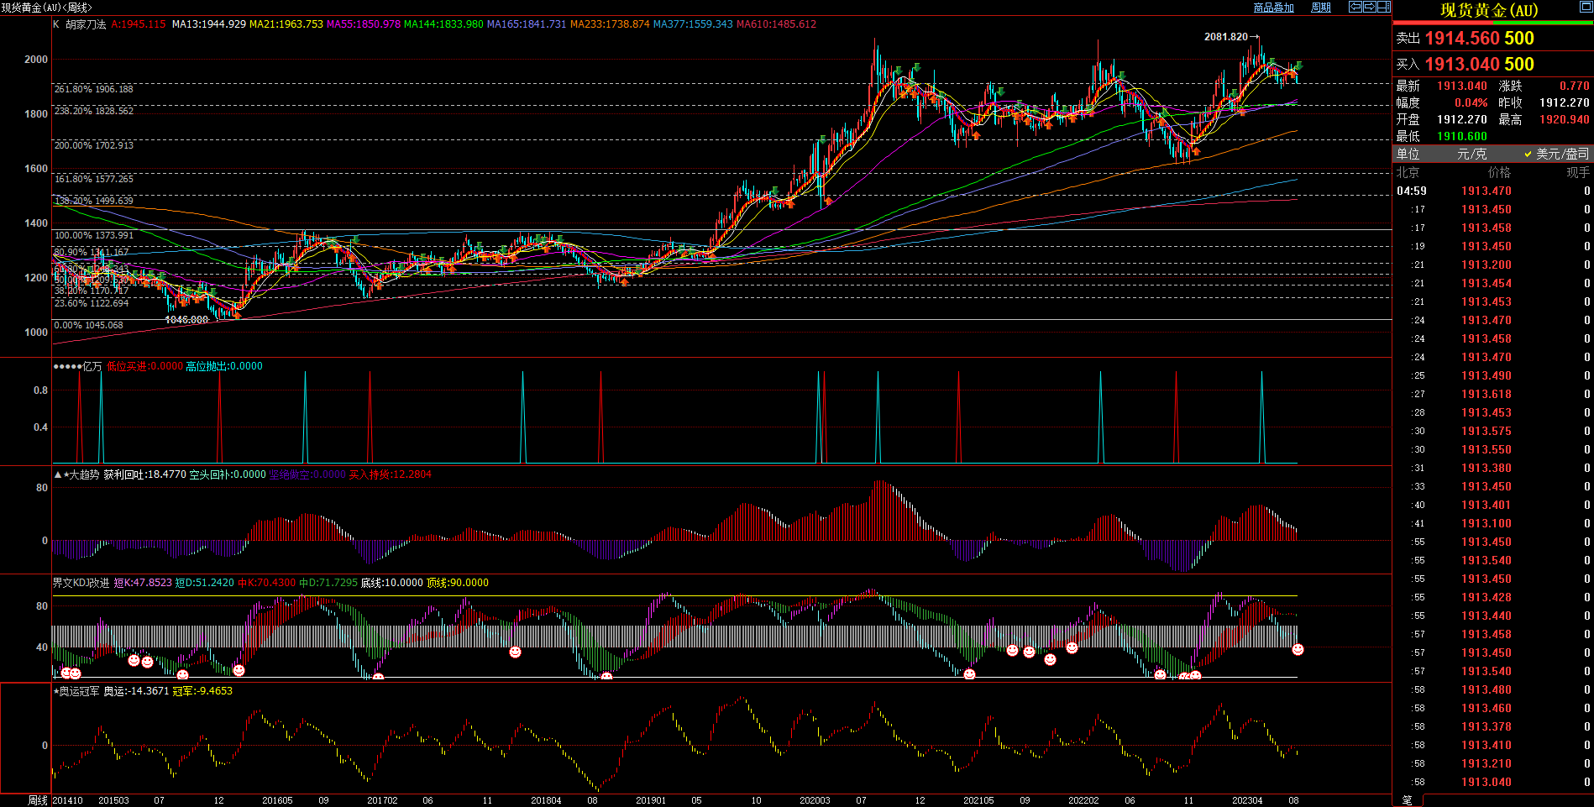Switch to the 笔 tab at the bottom

pos(1408,800)
